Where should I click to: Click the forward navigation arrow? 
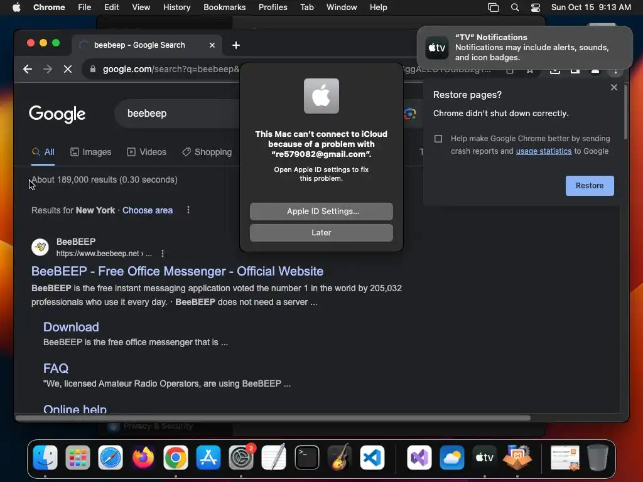48,69
